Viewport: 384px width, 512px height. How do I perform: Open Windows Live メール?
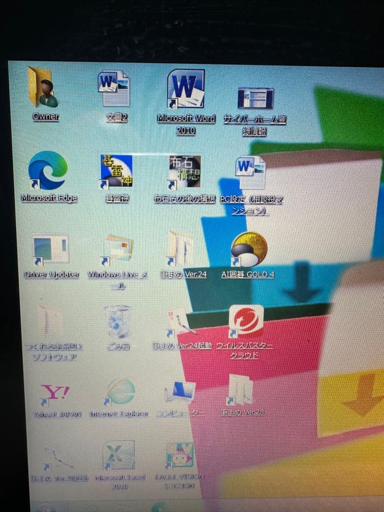point(117,249)
